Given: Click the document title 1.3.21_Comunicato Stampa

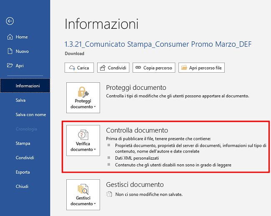Looking at the screenshot, I should point(158,44).
